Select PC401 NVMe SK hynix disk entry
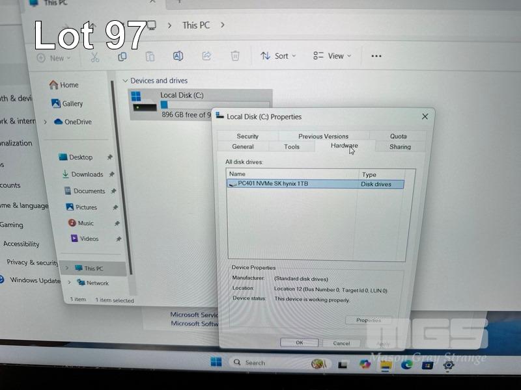This screenshot has width=521, height=390. tap(274, 184)
